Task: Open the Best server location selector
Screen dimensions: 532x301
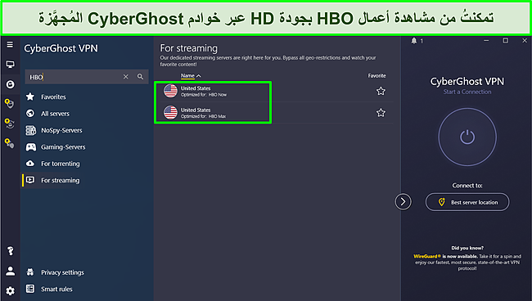Action: coord(467,202)
